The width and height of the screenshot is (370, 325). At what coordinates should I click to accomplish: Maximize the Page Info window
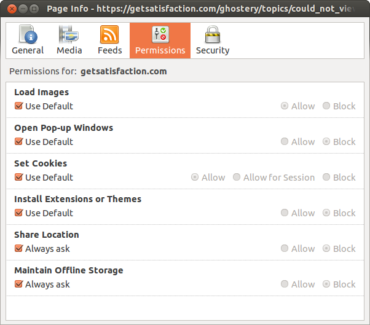tap(34, 9)
